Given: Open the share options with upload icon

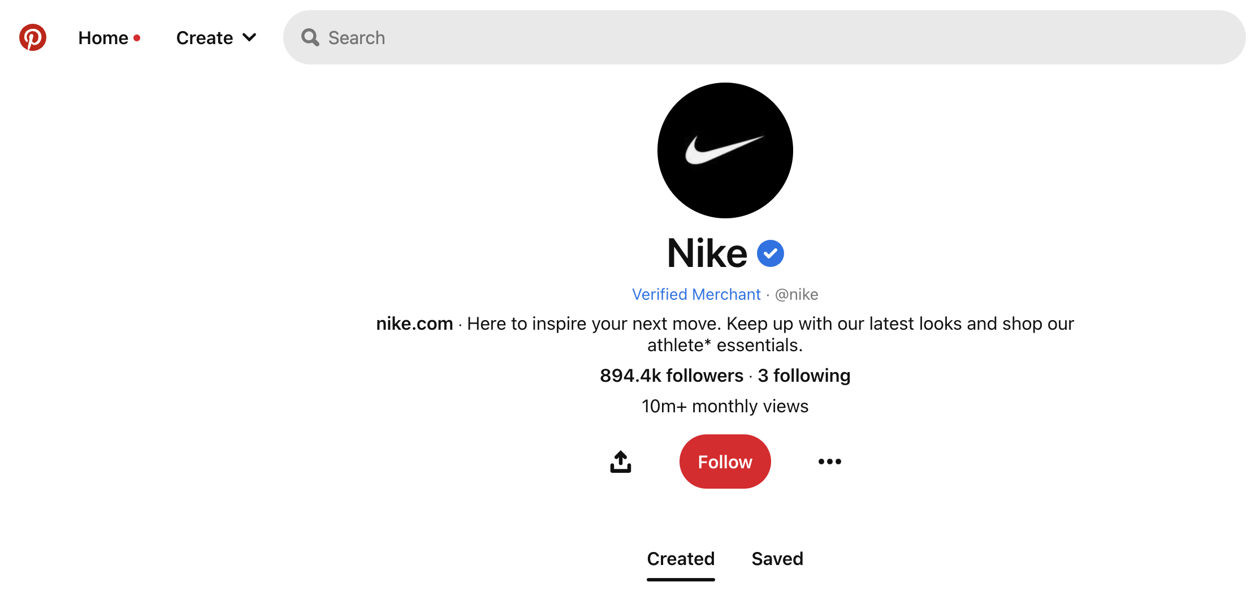Looking at the screenshot, I should (620, 461).
